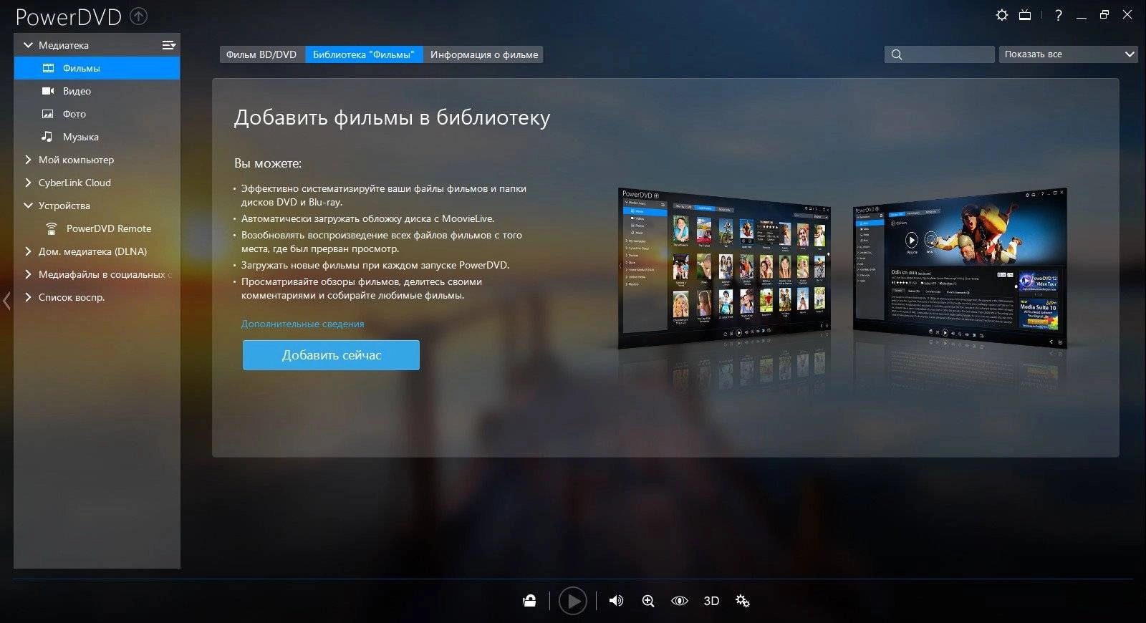Select Видео in the sidebar

(x=97, y=91)
